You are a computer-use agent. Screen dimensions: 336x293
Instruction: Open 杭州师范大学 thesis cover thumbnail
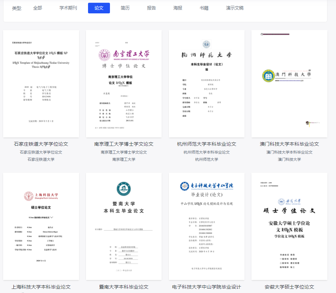(x=207, y=84)
